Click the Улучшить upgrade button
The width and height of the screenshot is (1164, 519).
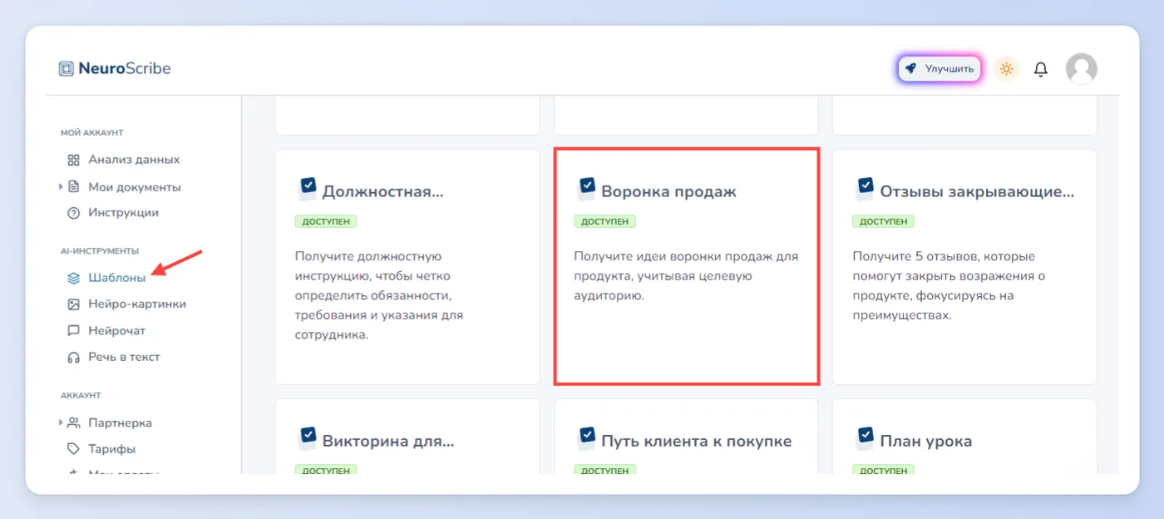[940, 69]
